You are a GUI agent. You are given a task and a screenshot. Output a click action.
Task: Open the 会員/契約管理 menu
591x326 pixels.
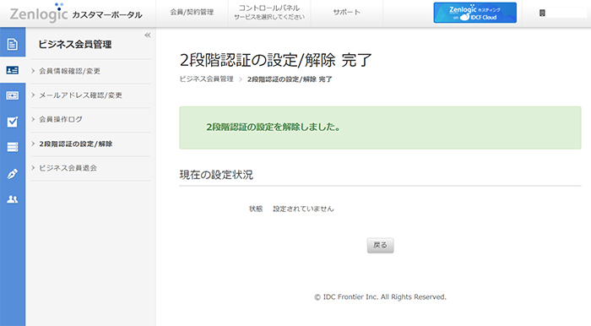click(x=192, y=12)
